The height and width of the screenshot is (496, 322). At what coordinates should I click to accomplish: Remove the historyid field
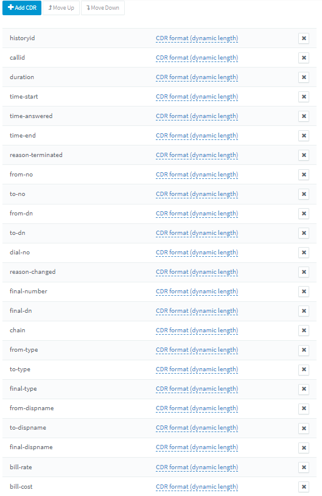click(304, 38)
